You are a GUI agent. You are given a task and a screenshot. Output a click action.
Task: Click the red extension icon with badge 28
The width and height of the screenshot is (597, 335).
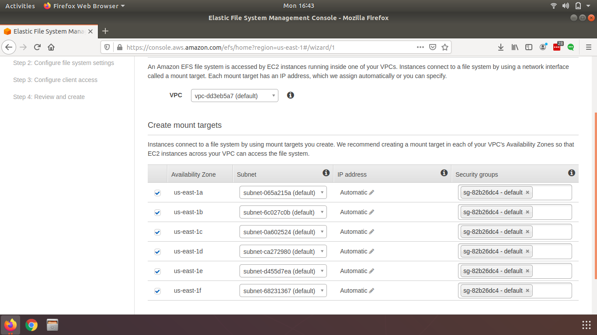pos(557,47)
